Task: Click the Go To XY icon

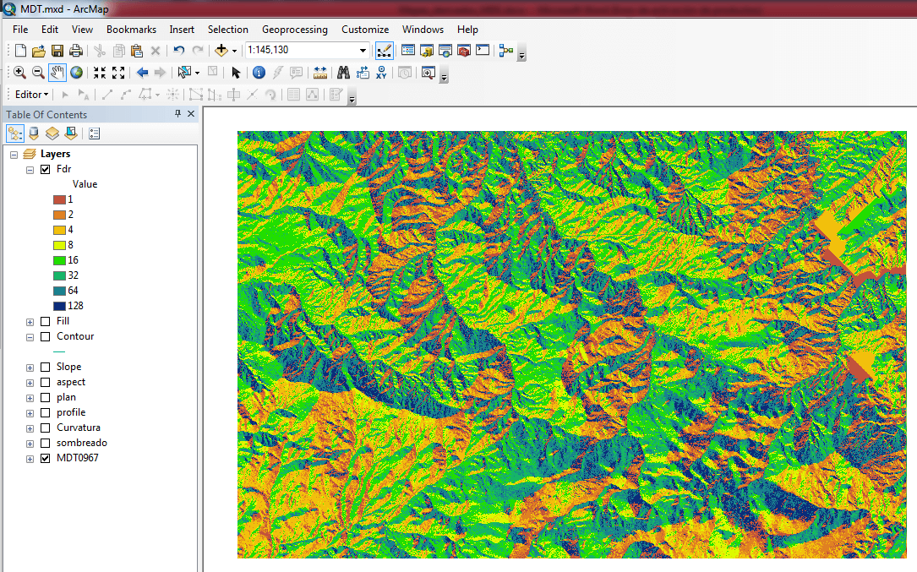Action: (381, 73)
